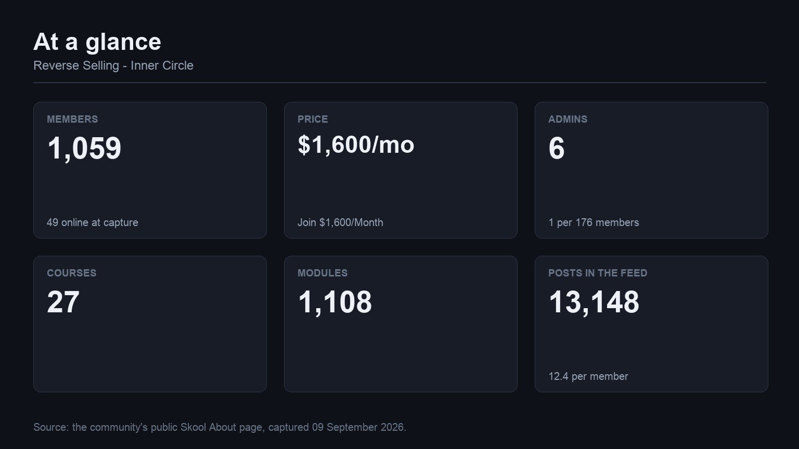Click the 'POSTS IN THE FEED' label
The image size is (799, 449).
[598, 273]
